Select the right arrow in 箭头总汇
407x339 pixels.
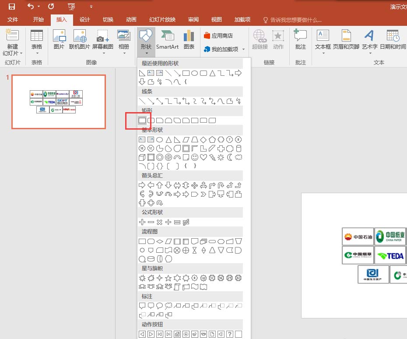point(142,185)
